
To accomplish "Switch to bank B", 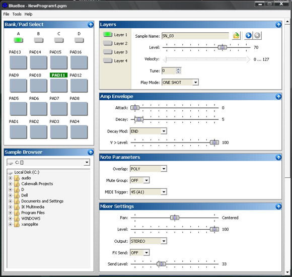I will (39, 40).
